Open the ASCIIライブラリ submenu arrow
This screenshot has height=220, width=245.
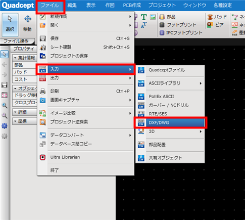[201, 83]
